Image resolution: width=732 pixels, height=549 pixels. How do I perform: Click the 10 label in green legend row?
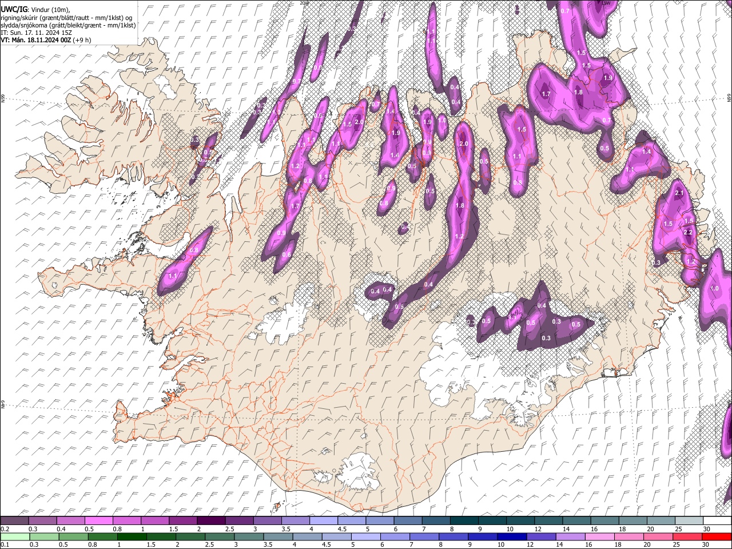coord(501,544)
